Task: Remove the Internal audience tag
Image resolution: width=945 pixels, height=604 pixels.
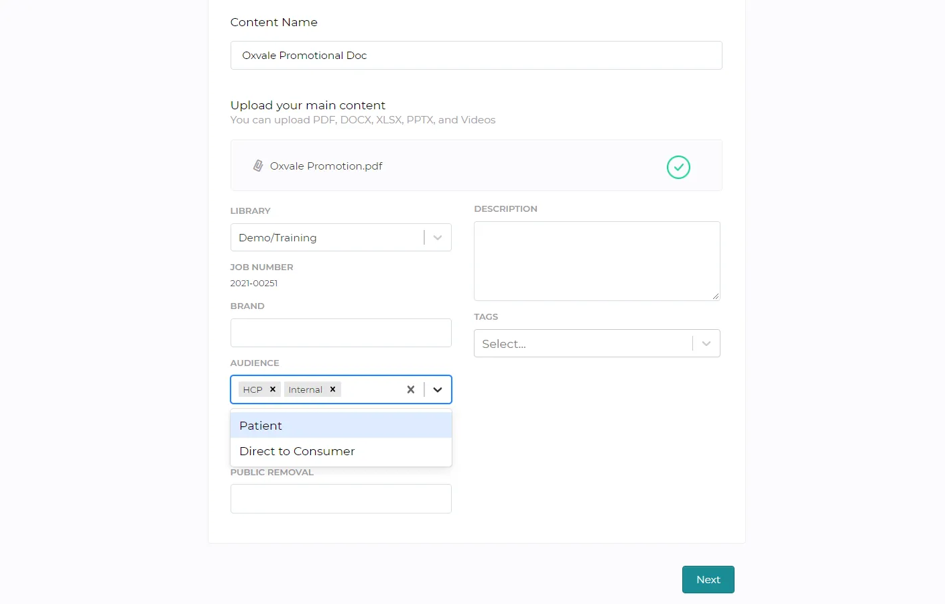Action: [x=332, y=389]
